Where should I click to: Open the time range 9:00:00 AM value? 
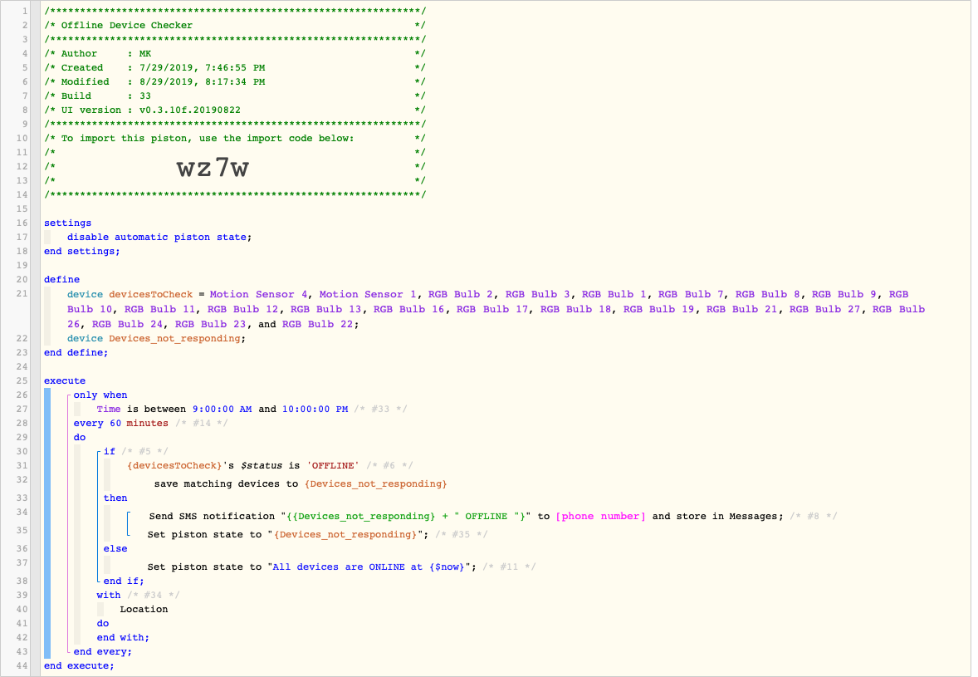(222, 410)
